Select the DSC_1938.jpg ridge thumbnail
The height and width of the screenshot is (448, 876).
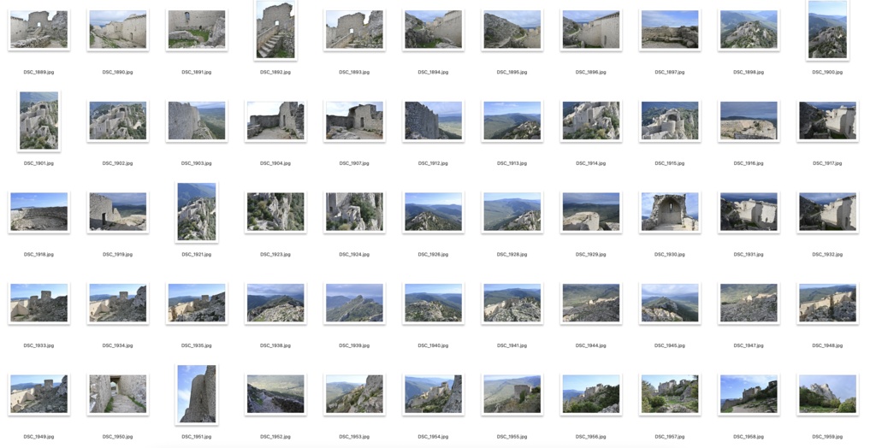click(275, 303)
